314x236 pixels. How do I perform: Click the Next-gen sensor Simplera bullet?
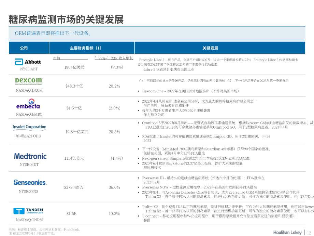(x=196, y=158)
